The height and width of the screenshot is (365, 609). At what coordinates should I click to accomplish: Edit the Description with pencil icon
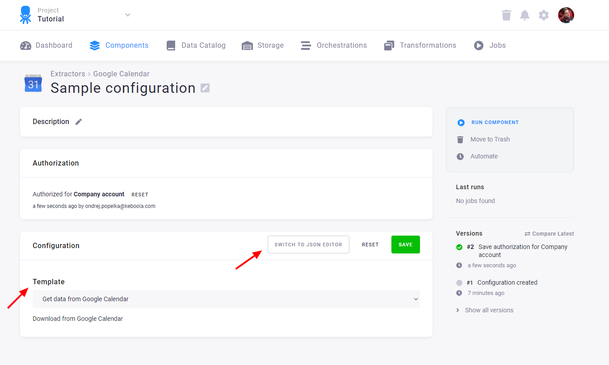coord(79,122)
